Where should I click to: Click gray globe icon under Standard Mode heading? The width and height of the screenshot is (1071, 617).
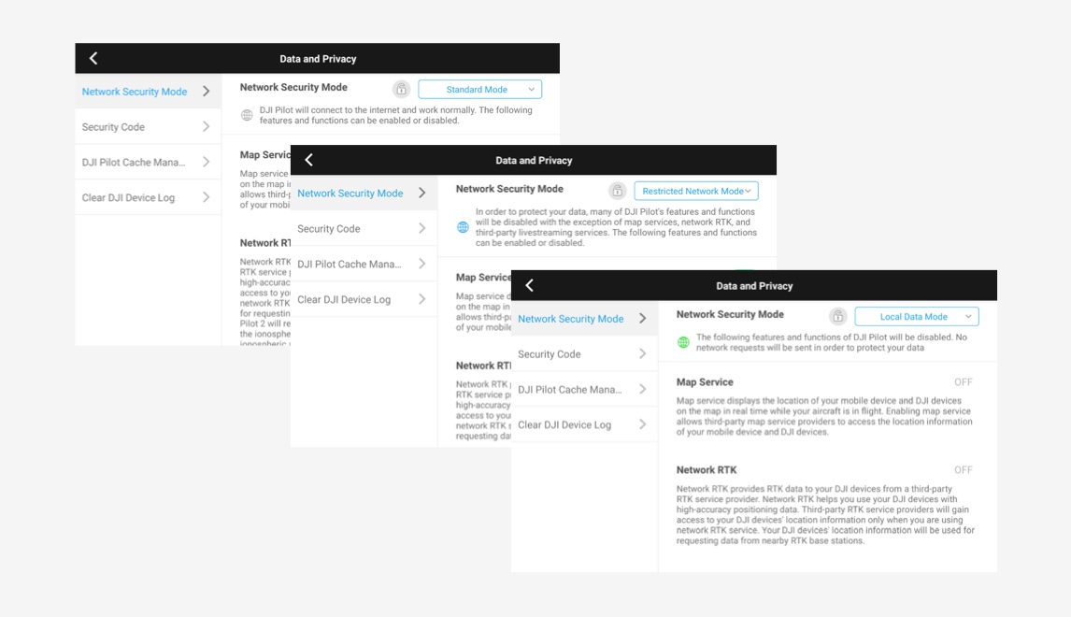tap(247, 115)
